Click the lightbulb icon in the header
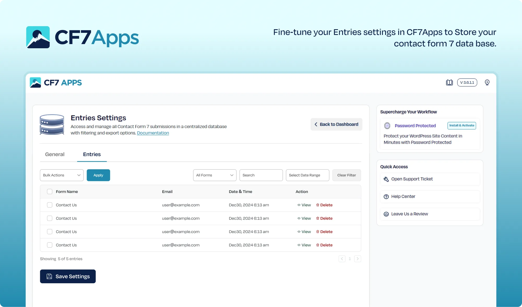 [x=487, y=82]
